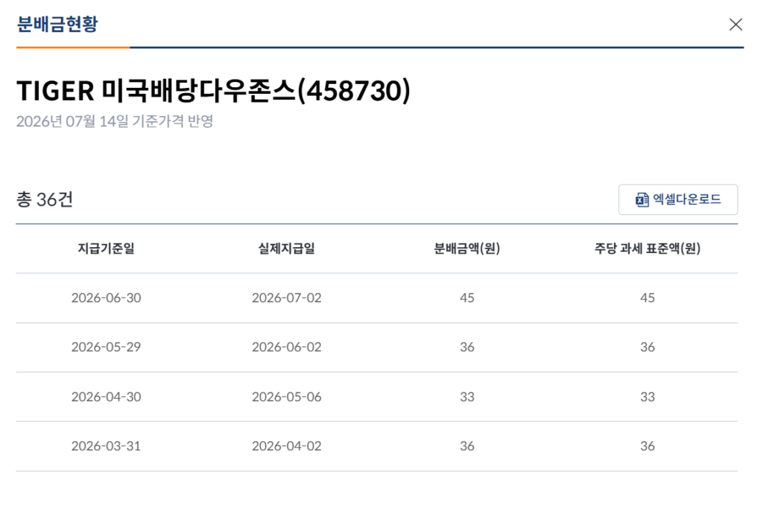Click the 총 36건 count label

point(45,199)
